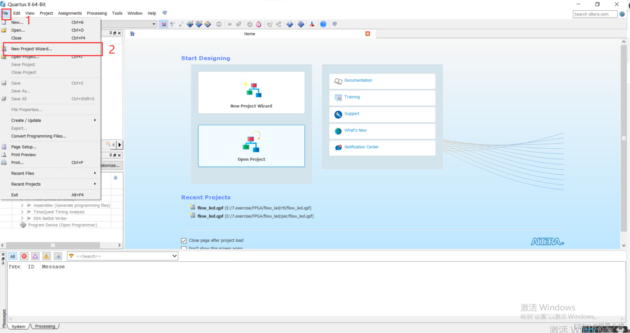
Task: Open recent project flow_led.qpf in rtl folder
Action: 254,208
